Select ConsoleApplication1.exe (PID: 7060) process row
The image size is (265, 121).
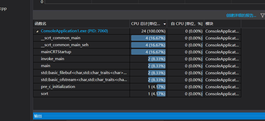click(74, 31)
